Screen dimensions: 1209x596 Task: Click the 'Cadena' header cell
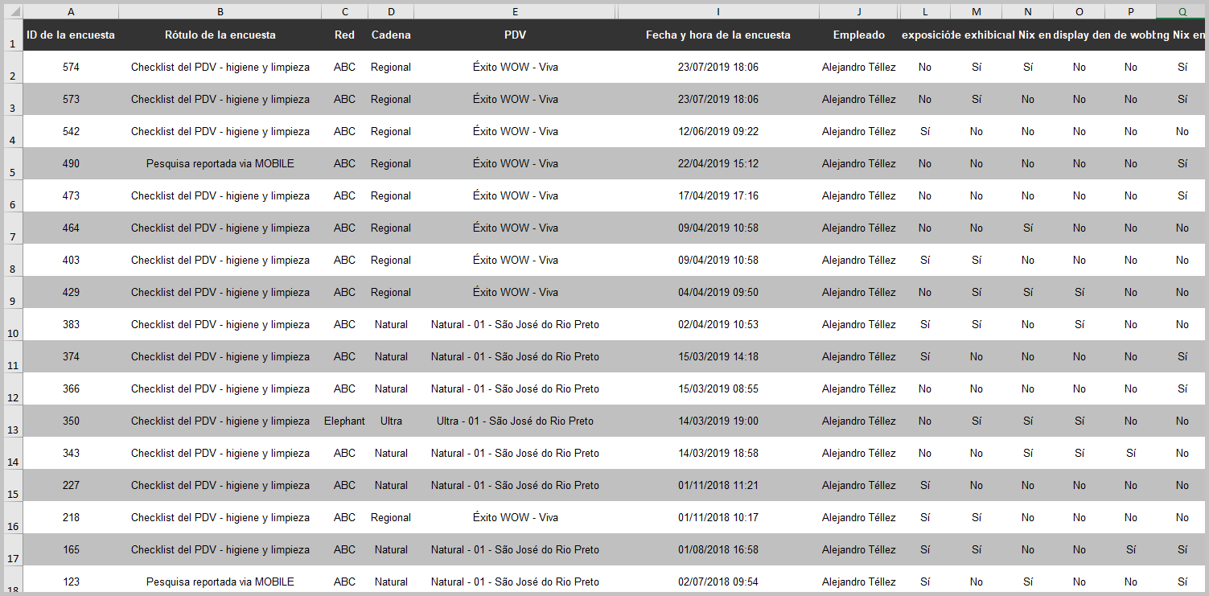(391, 35)
